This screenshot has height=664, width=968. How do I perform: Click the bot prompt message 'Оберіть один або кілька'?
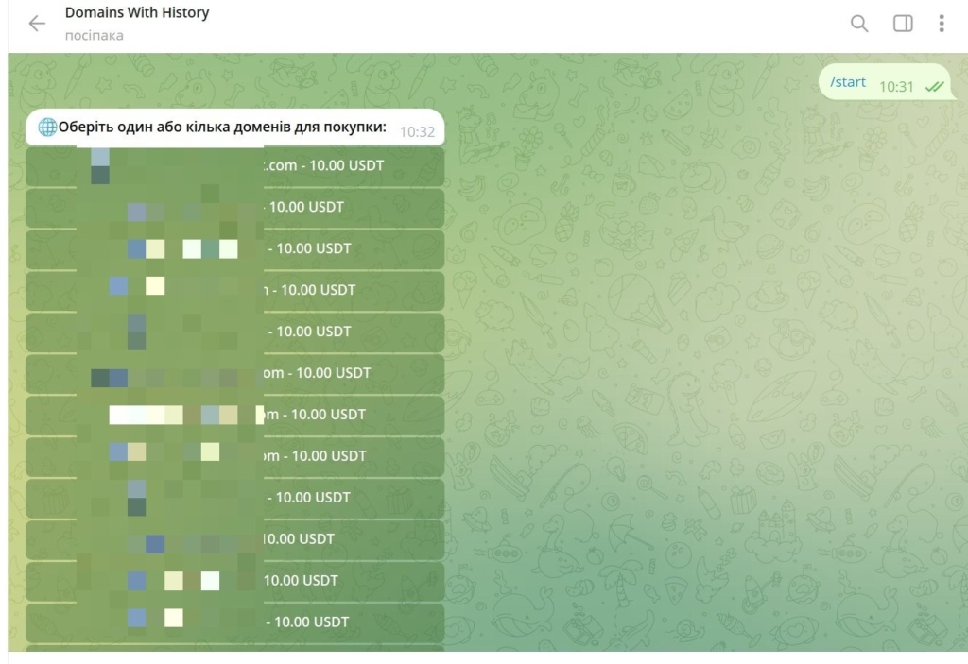point(222,128)
